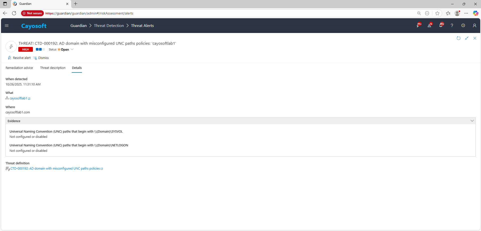Collapse the Evidence section
Viewport: 481px width, 231px height.
[472, 121]
